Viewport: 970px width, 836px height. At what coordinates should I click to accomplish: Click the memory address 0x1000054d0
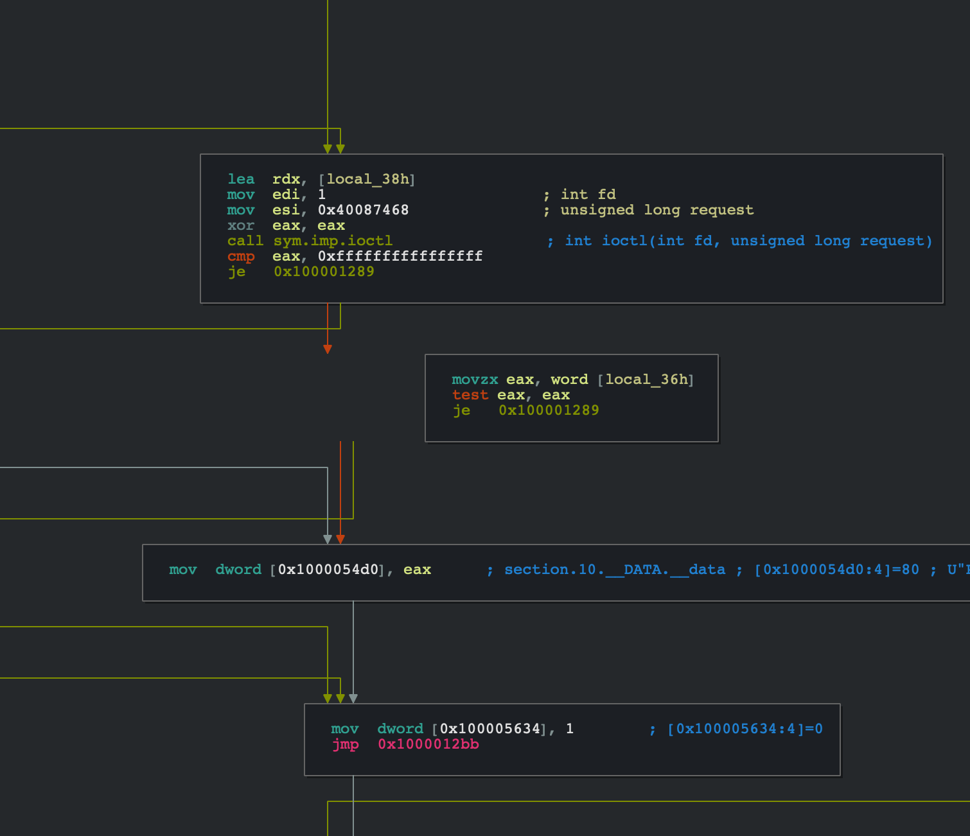click(326, 570)
